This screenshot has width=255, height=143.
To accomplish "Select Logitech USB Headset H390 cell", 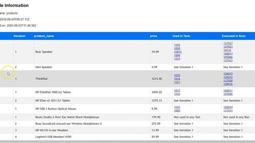I will [92, 137].
